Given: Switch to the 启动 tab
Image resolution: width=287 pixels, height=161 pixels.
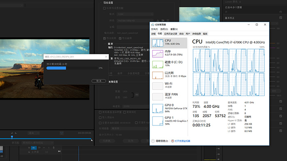Looking at the screenshot, I should point(181,34).
